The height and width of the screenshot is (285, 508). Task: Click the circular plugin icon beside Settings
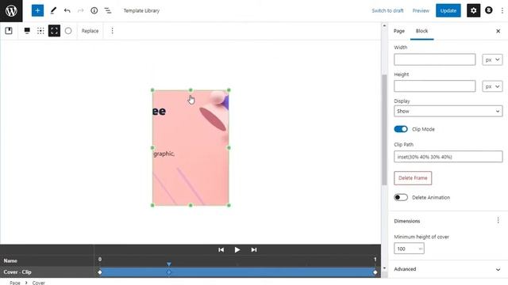tap(489, 10)
